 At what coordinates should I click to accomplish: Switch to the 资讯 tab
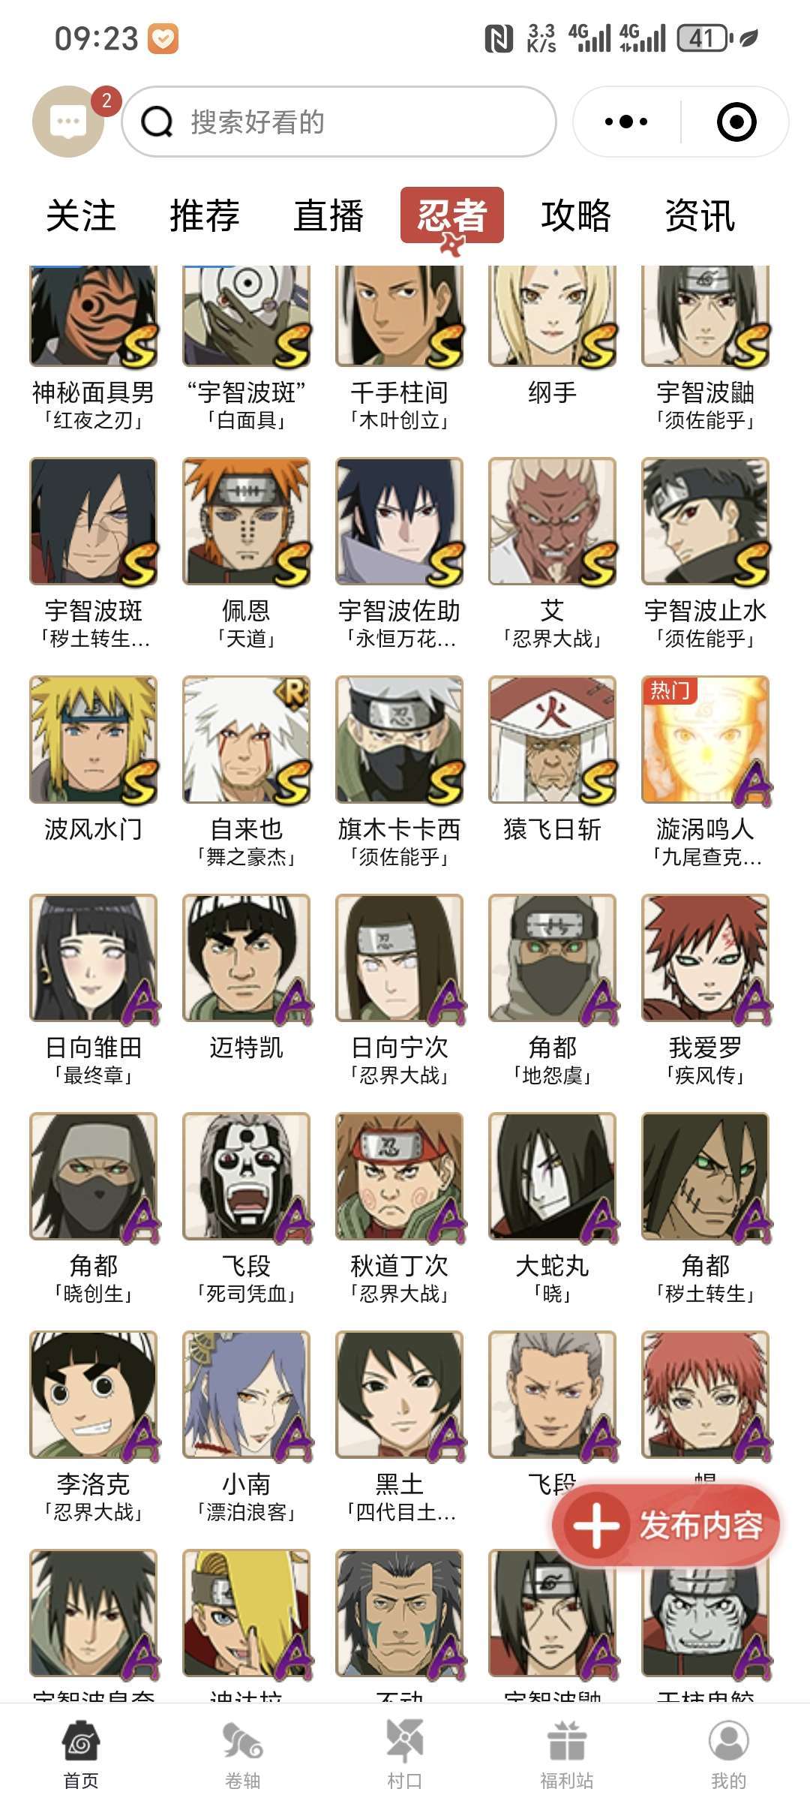point(700,216)
